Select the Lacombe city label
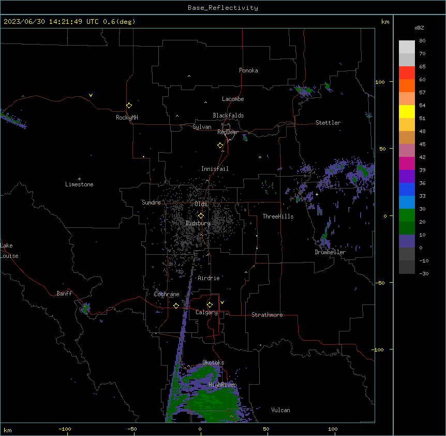 [x=233, y=99]
